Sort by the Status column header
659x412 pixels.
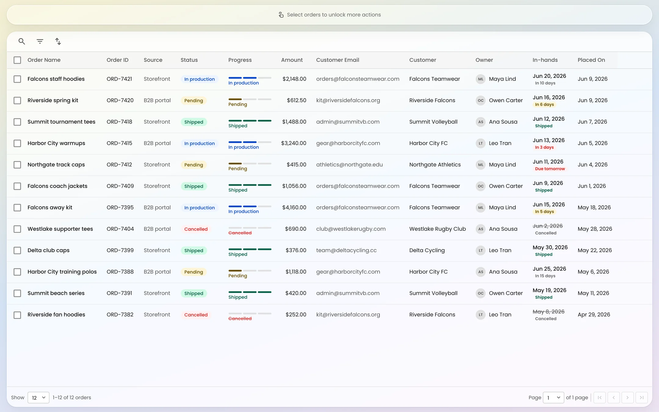click(189, 60)
